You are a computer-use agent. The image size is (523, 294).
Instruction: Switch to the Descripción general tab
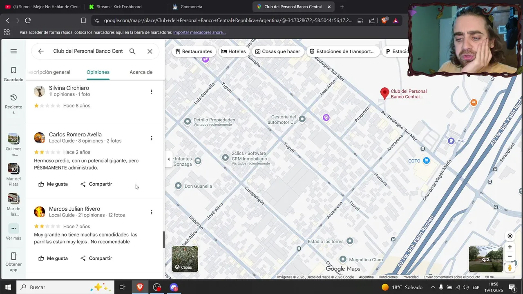pyautogui.click(x=48, y=72)
